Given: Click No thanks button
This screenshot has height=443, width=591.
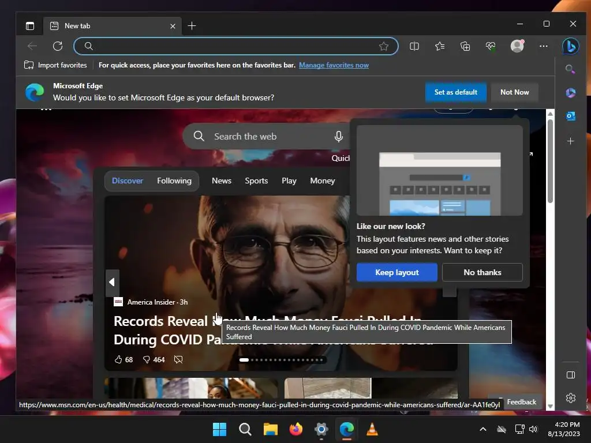Looking at the screenshot, I should [x=482, y=272].
